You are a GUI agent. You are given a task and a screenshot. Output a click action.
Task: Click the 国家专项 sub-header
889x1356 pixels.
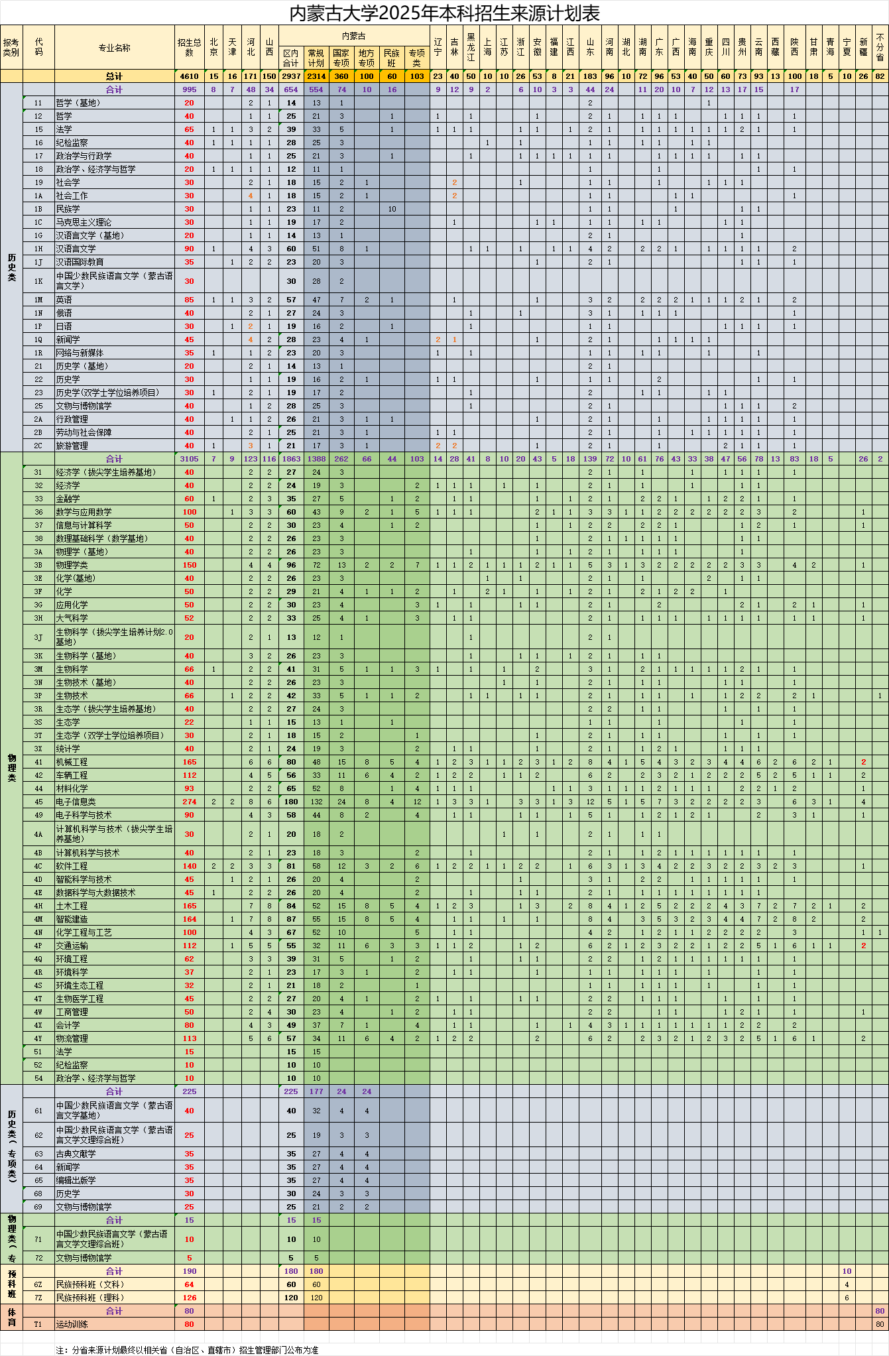click(341, 58)
